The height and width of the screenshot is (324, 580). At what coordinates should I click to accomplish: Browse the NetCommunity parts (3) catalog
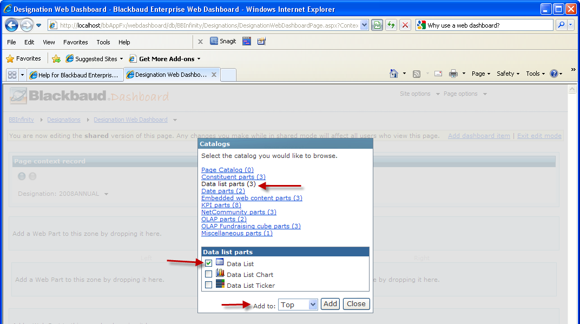pyautogui.click(x=239, y=212)
